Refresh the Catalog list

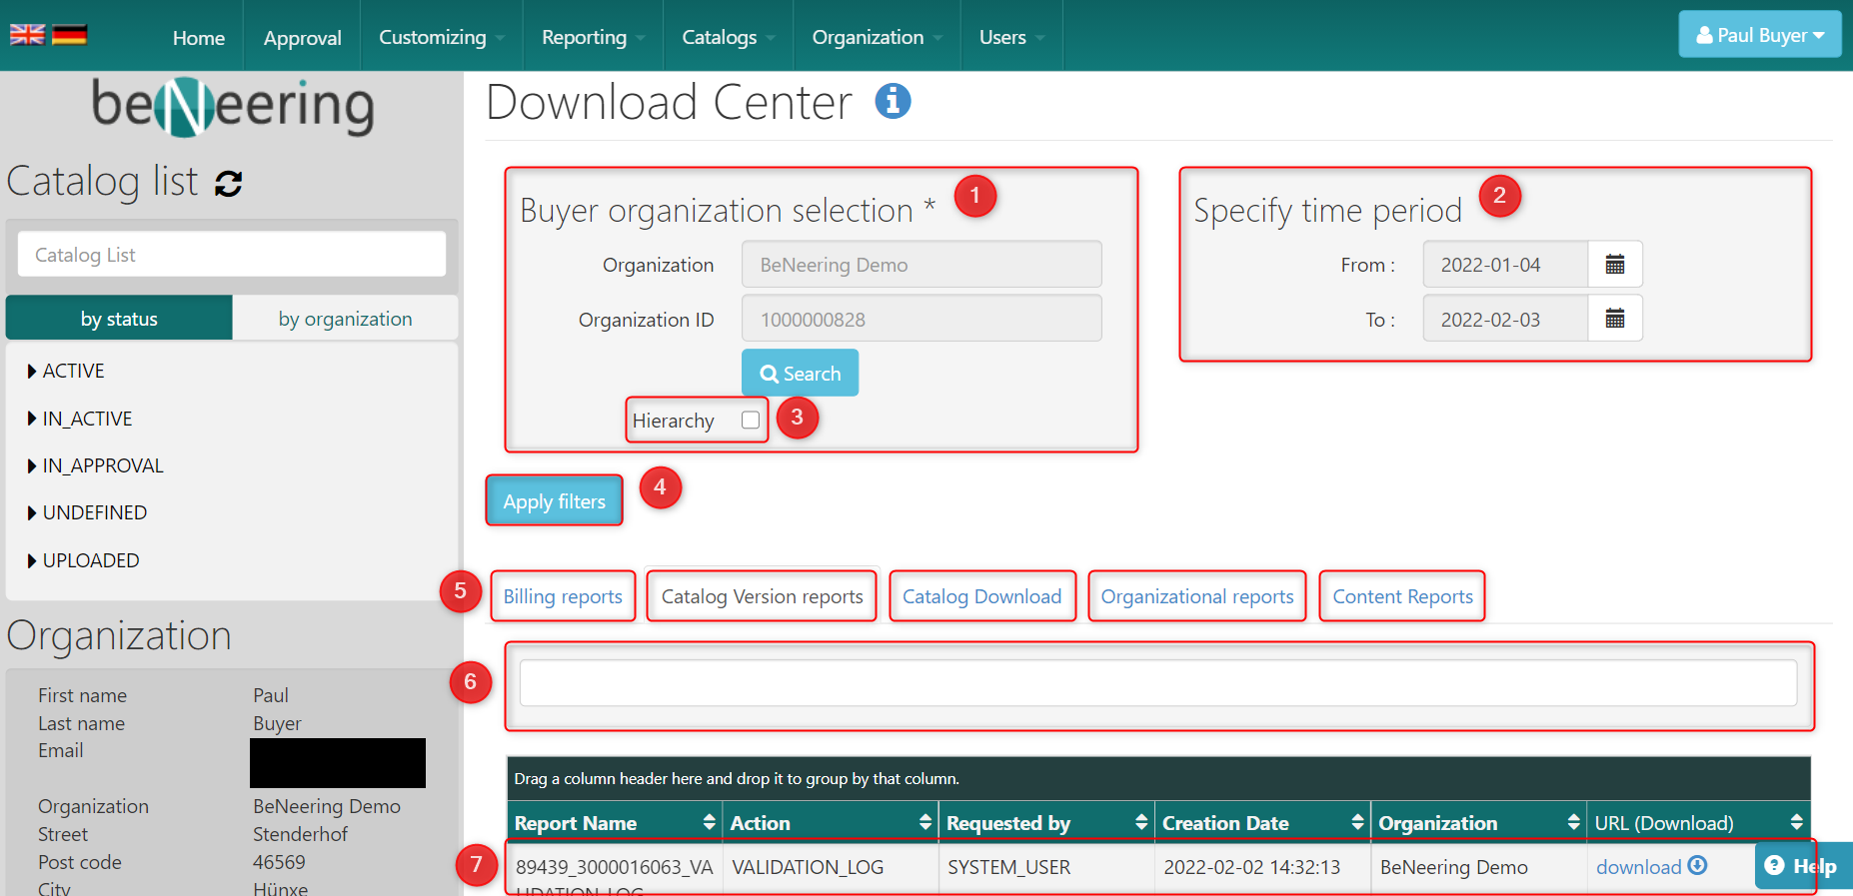pyautogui.click(x=229, y=184)
